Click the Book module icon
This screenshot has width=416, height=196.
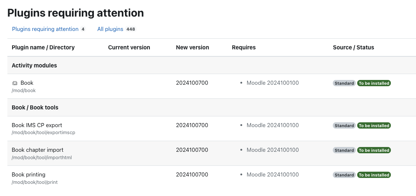coord(15,83)
